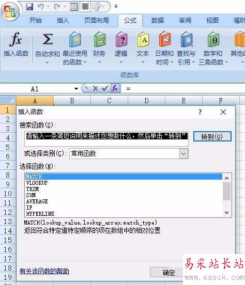Open the 日期和时间 functions icon
Image resolution: width=245 pixels, height=285 pixels.
click(165, 39)
